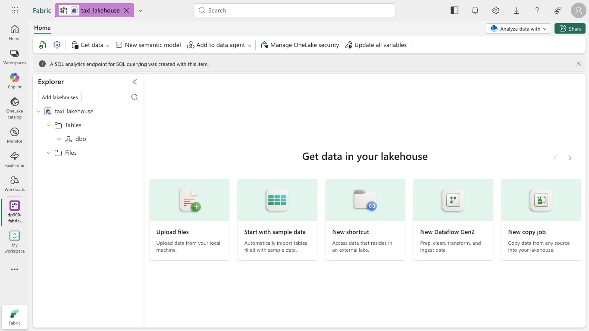Click the info icon in the notice bar
This screenshot has height=331, width=589.
click(42, 64)
